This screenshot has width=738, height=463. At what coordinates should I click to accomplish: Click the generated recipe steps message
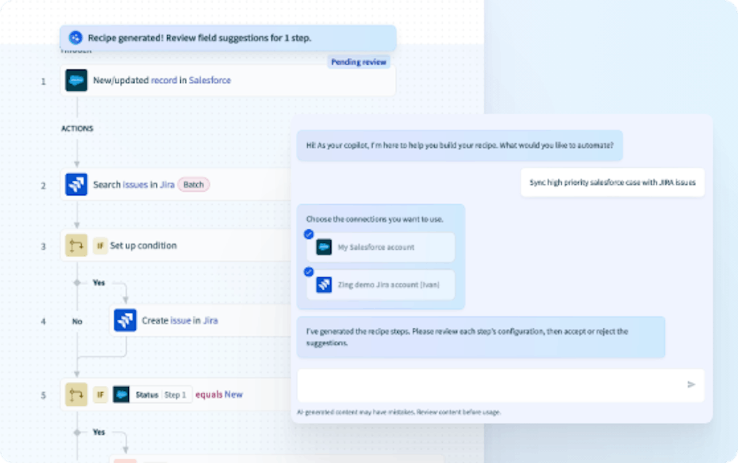coord(481,337)
